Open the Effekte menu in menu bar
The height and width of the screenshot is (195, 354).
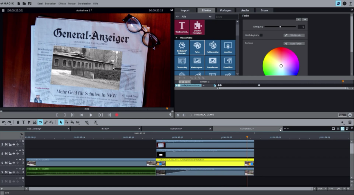click(x=62, y=3)
